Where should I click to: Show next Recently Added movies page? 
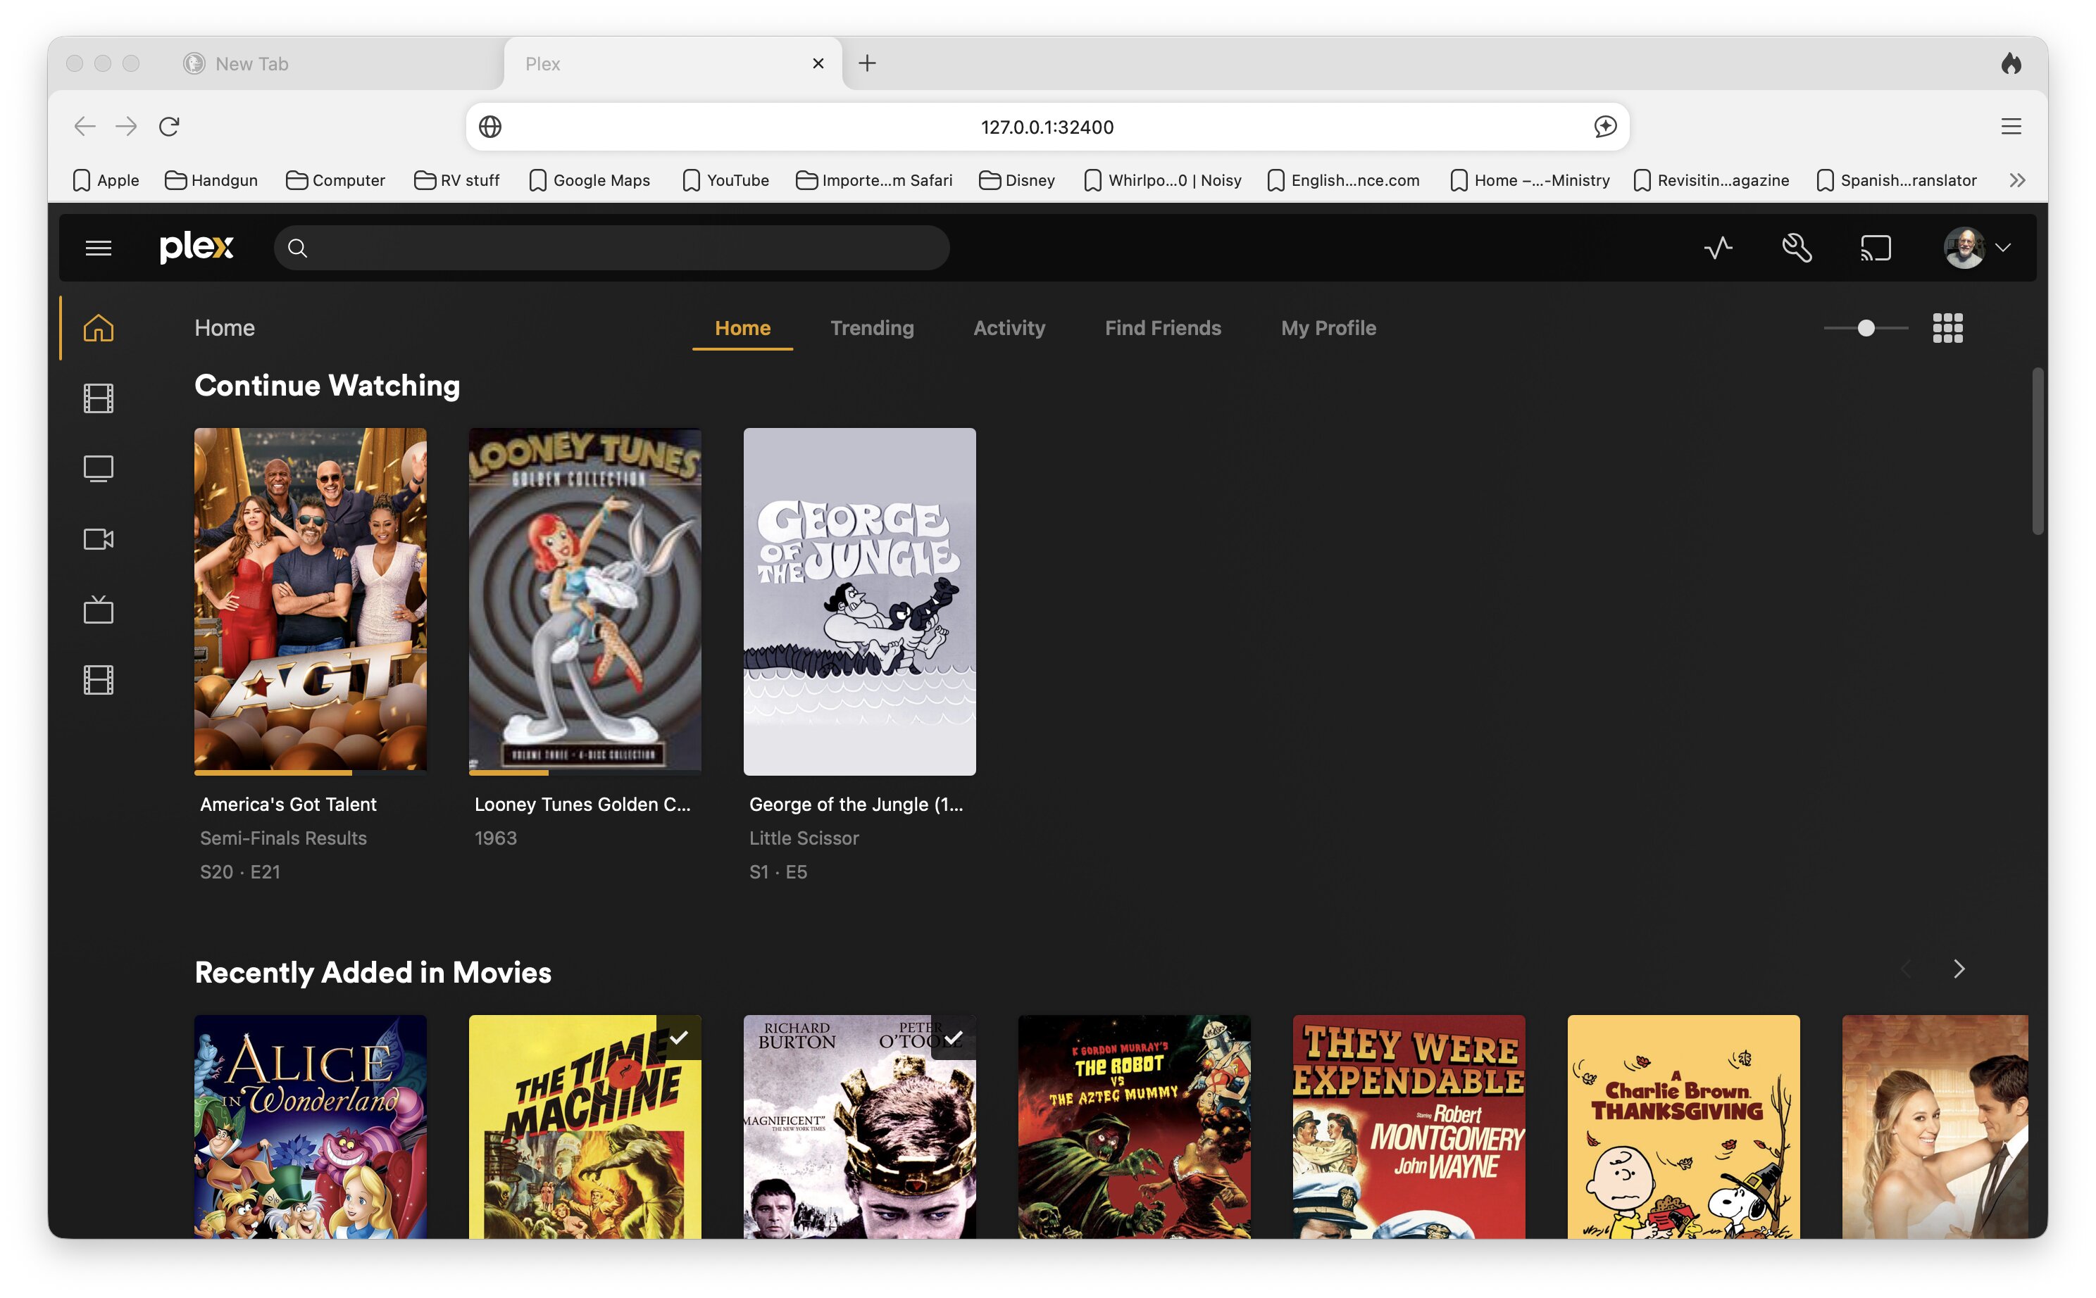pyautogui.click(x=1959, y=969)
